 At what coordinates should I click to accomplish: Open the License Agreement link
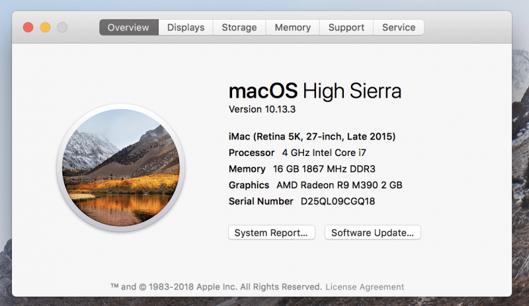coord(365,287)
